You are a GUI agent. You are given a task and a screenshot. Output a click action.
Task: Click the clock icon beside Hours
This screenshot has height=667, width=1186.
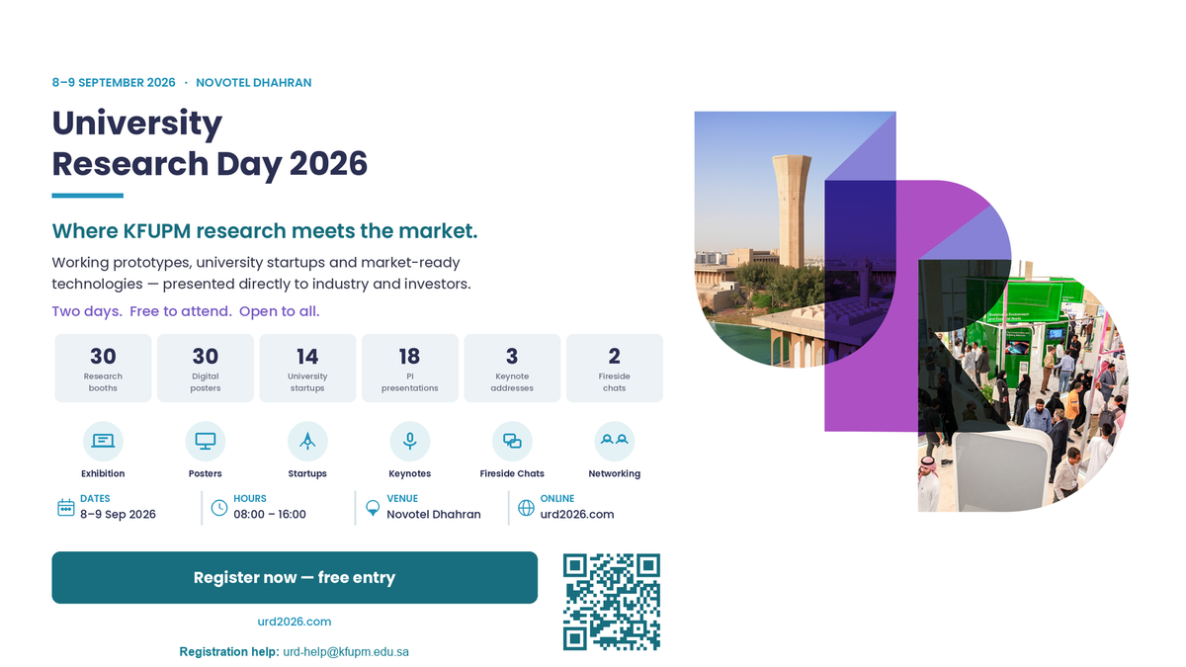[x=219, y=508]
